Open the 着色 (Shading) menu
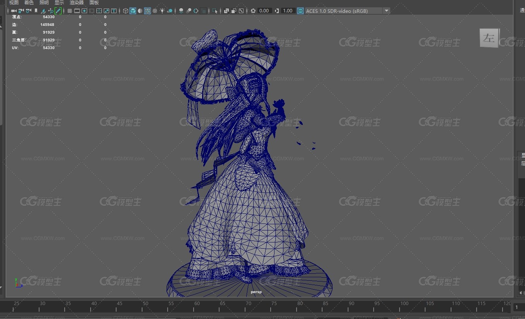 [x=29, y=3]
